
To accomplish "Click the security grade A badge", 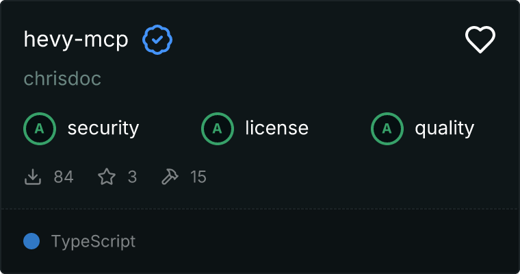I will pos(39,128).
